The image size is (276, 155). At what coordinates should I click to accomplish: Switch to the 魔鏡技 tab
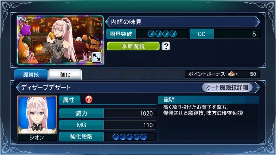coord(31,75)
